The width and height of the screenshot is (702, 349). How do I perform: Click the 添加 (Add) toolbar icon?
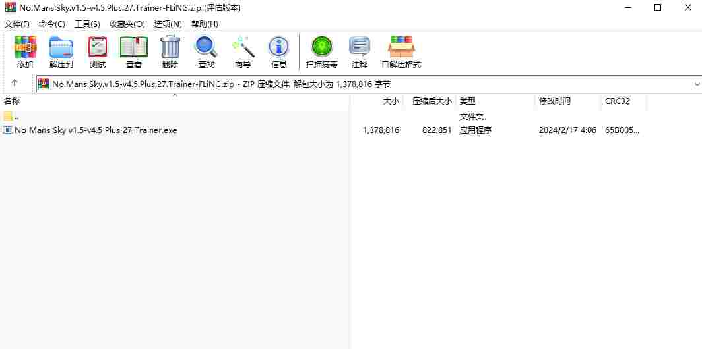tap(25, 47)
